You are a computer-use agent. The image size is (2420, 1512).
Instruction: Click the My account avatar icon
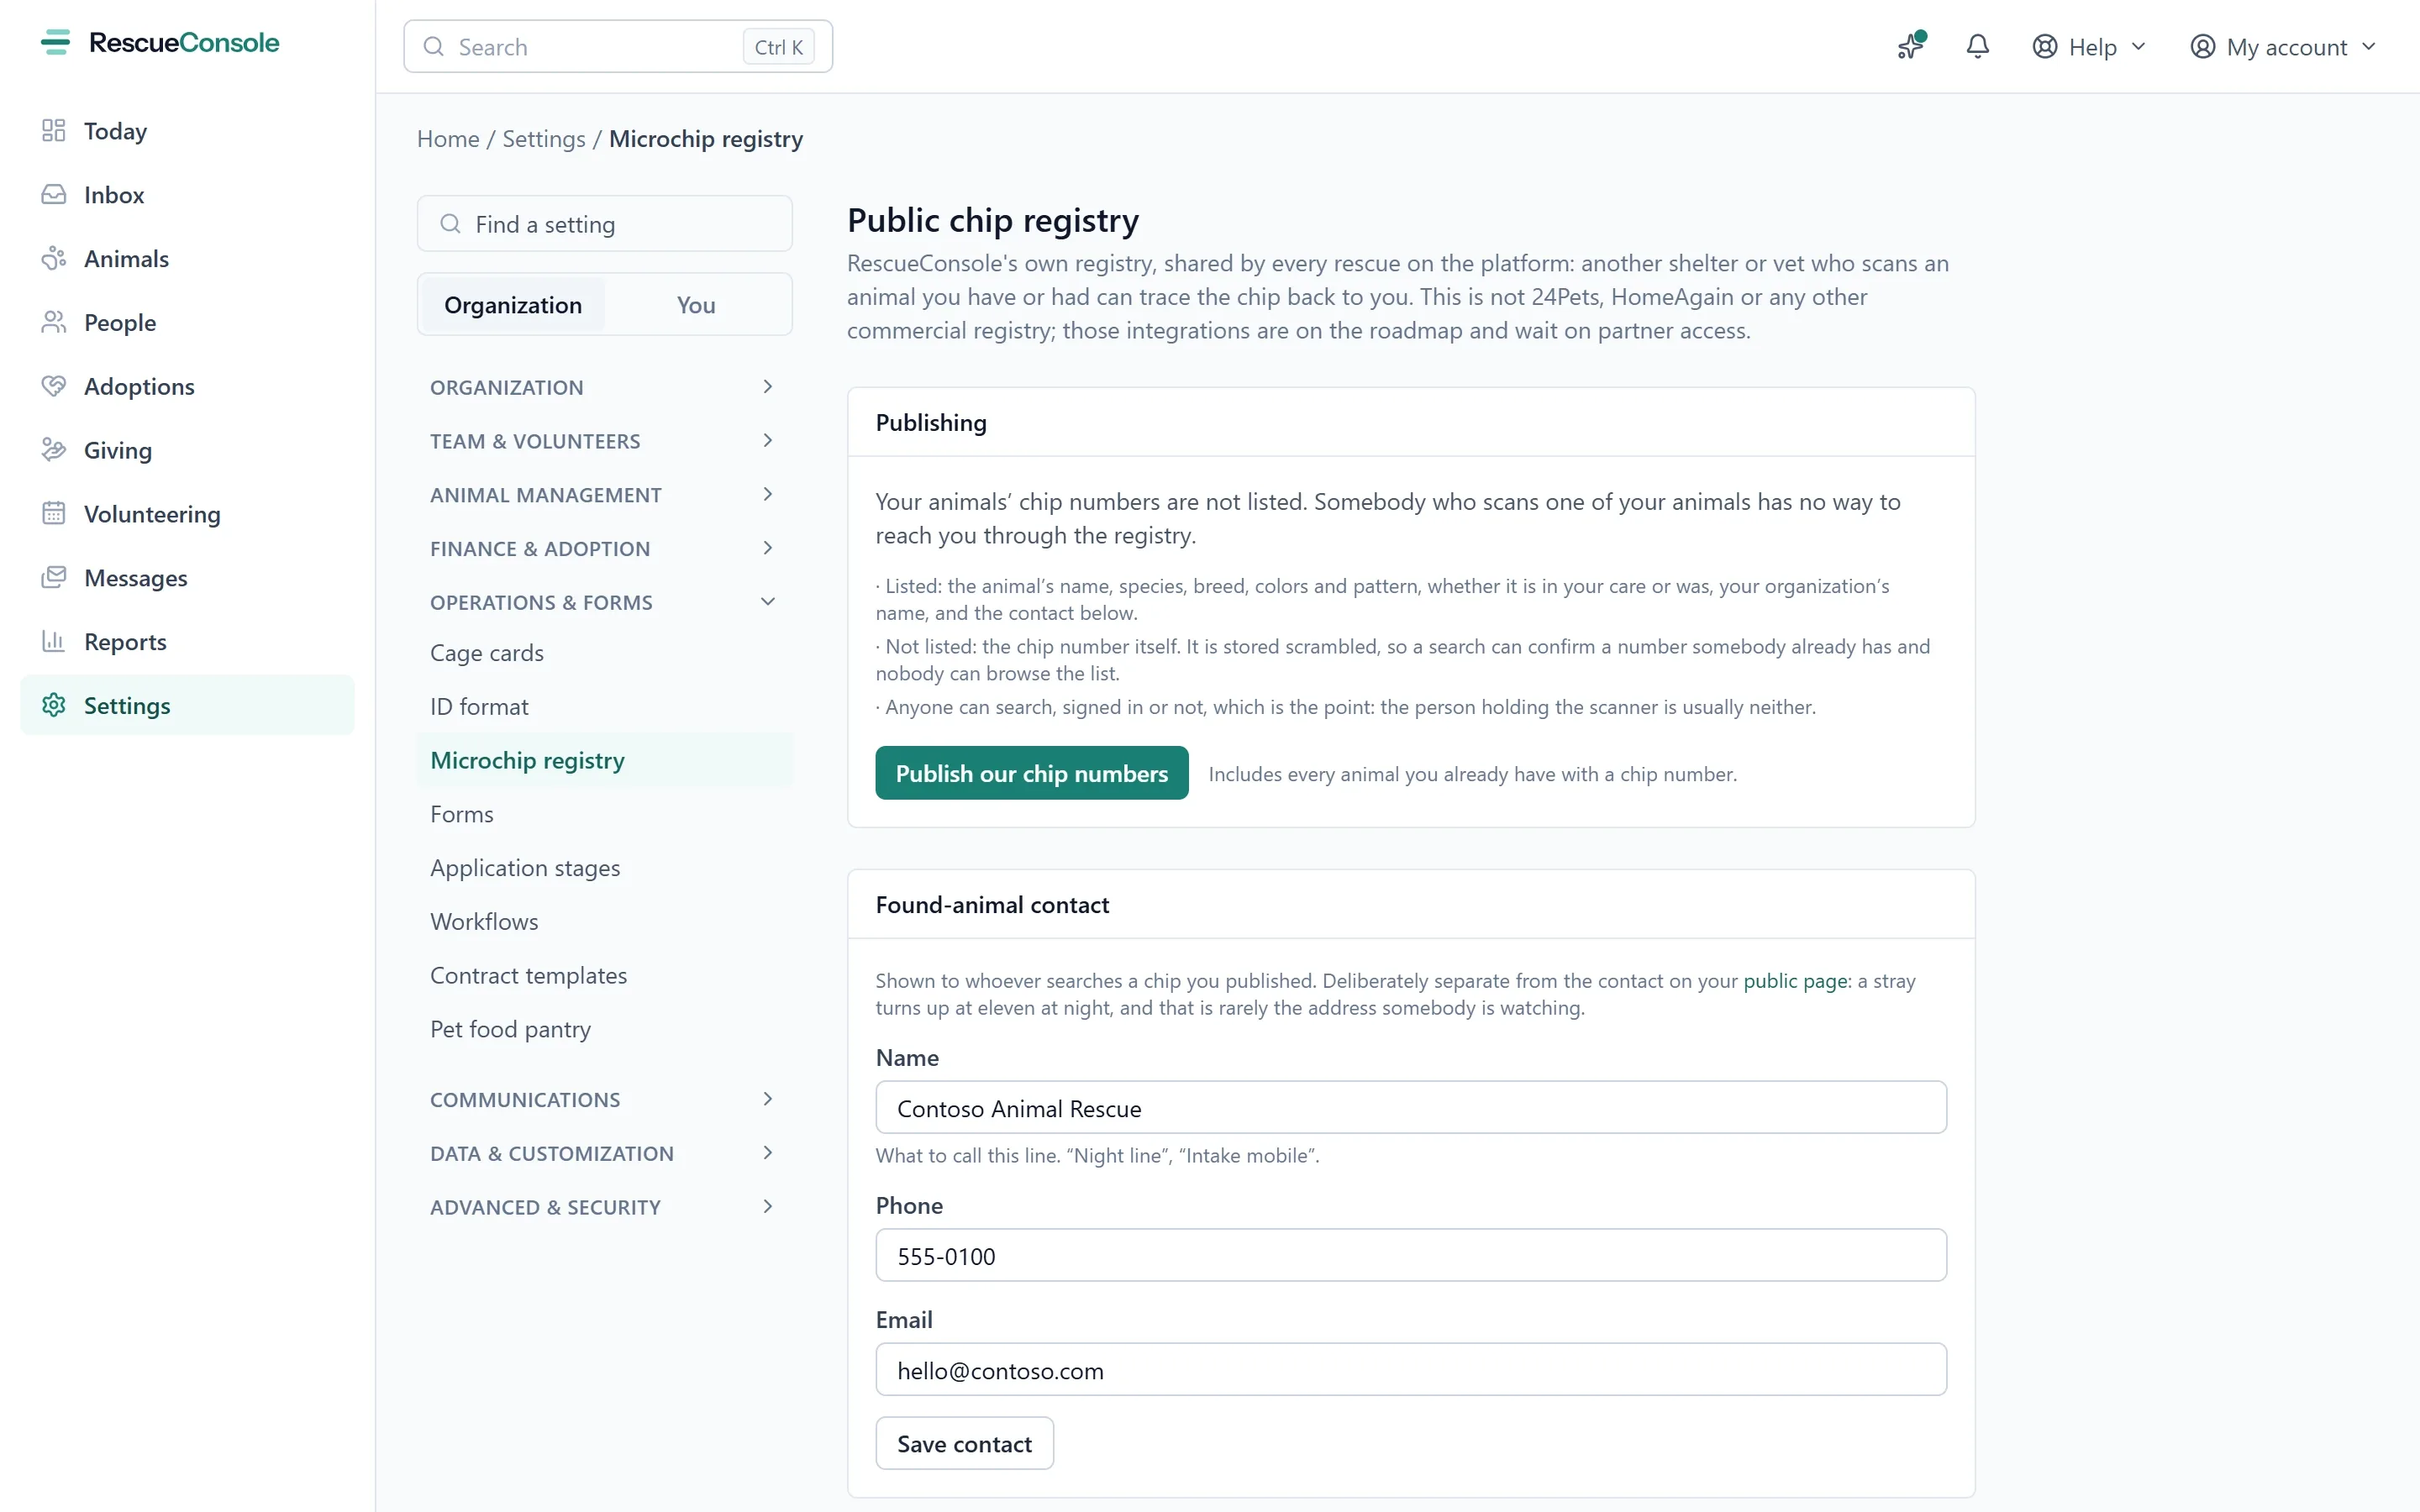pos(2202,46)
